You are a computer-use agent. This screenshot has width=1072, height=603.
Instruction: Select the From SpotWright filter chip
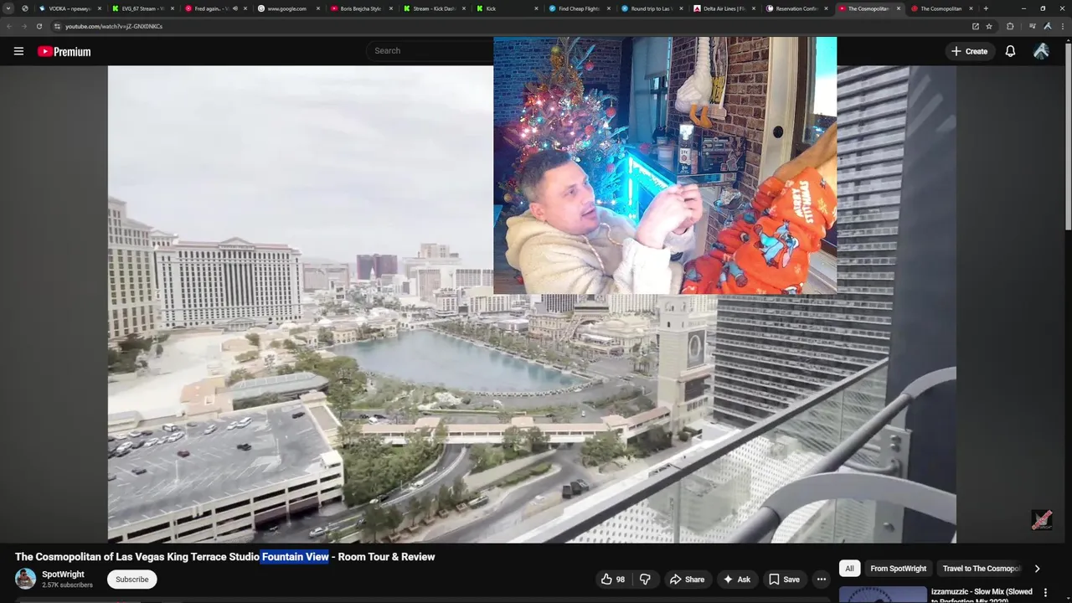898,569
